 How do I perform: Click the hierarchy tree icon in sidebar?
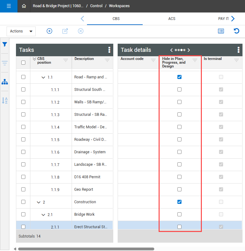(x=5, y=82)
